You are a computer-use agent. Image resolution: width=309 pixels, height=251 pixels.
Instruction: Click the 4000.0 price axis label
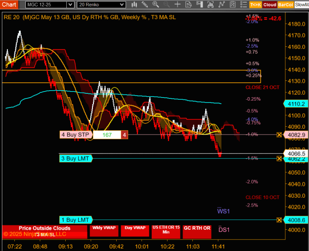[x=296, y=230]
